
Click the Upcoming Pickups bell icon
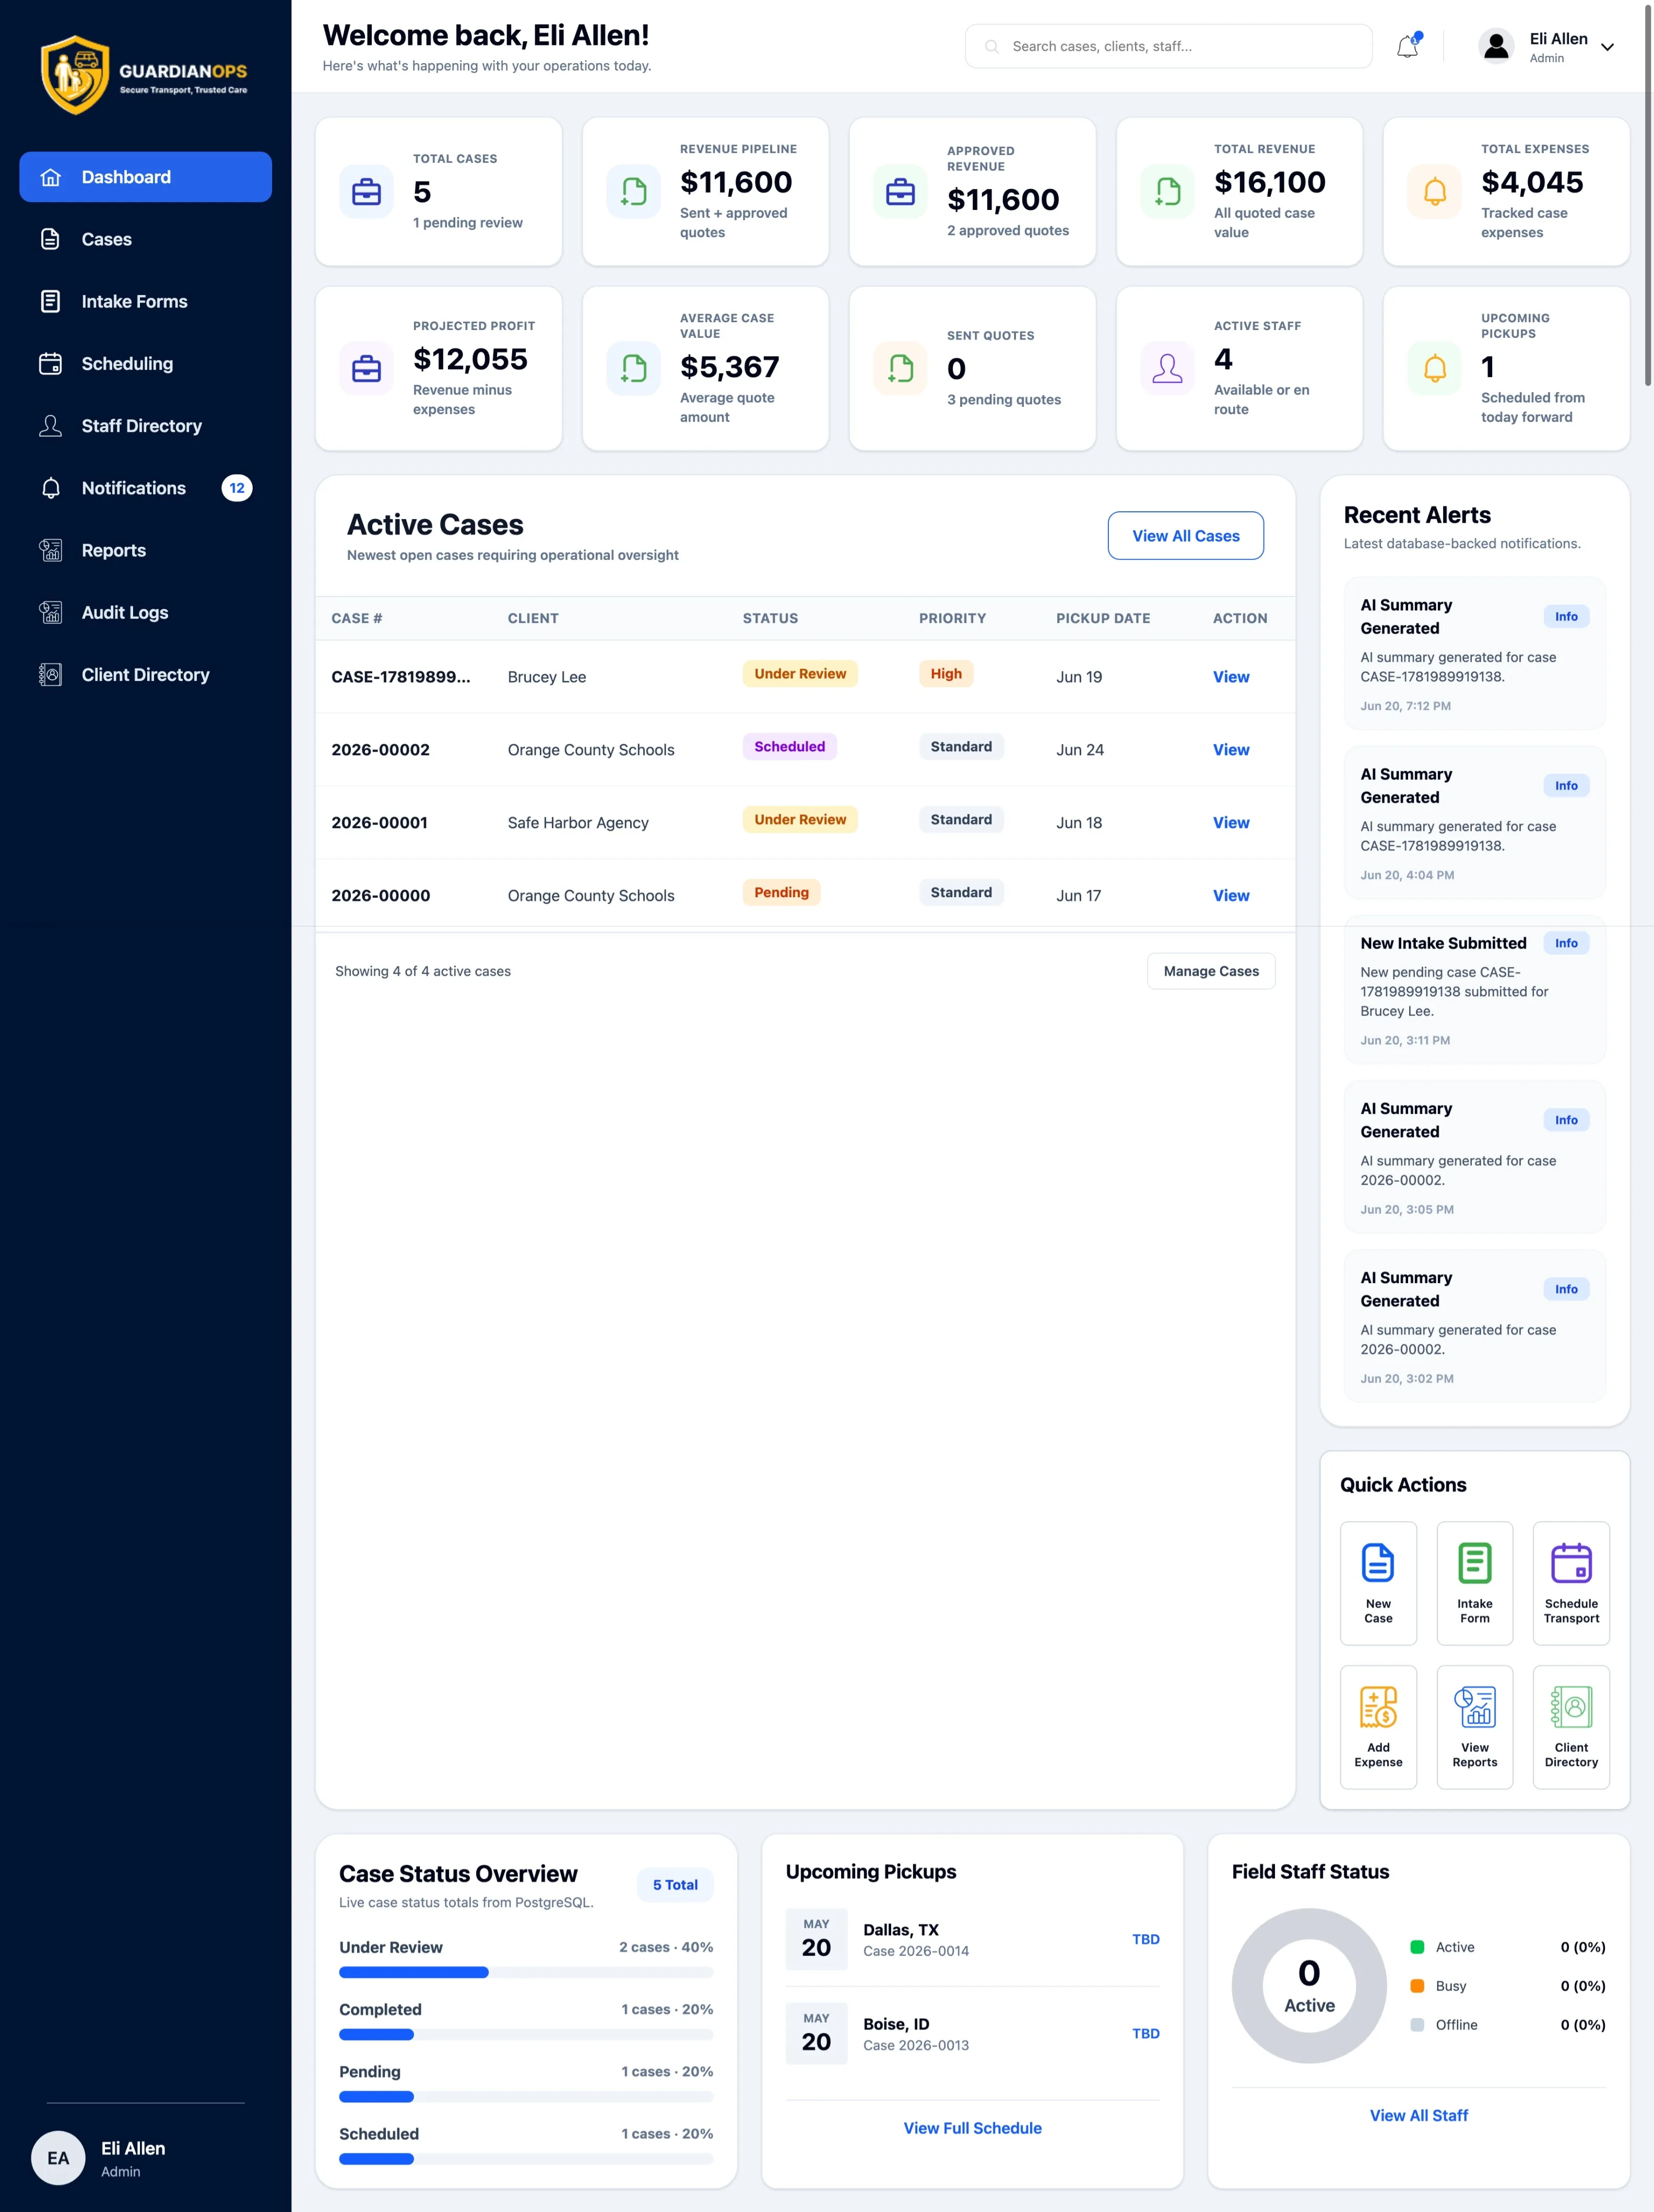coord(1434,368)
